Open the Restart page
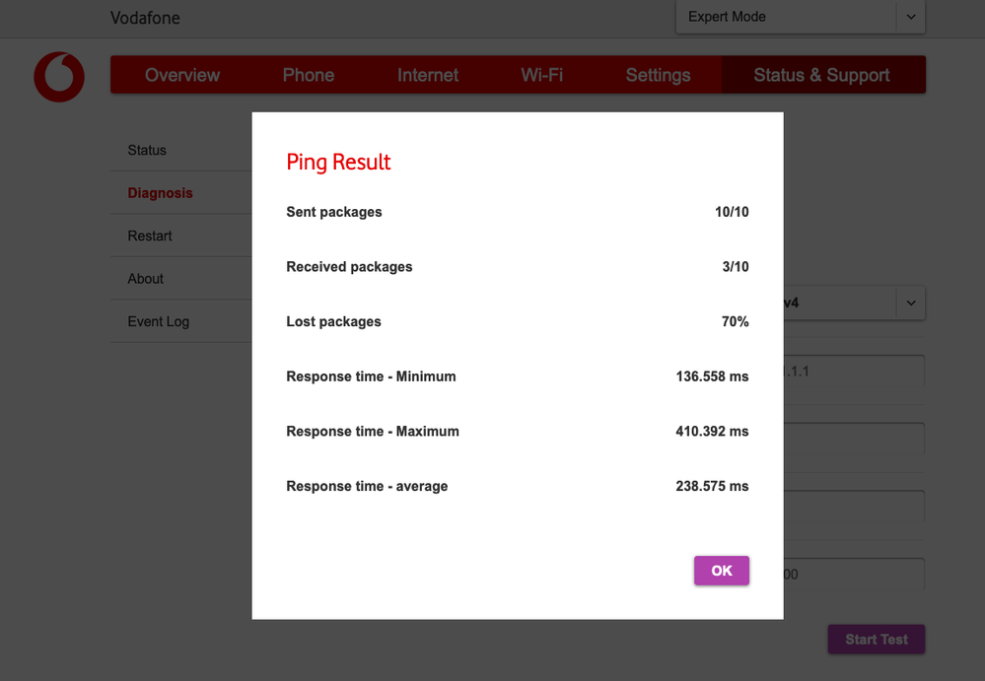Image resolution: width=985 pixels, height=681 pixels. click(149, 236)
